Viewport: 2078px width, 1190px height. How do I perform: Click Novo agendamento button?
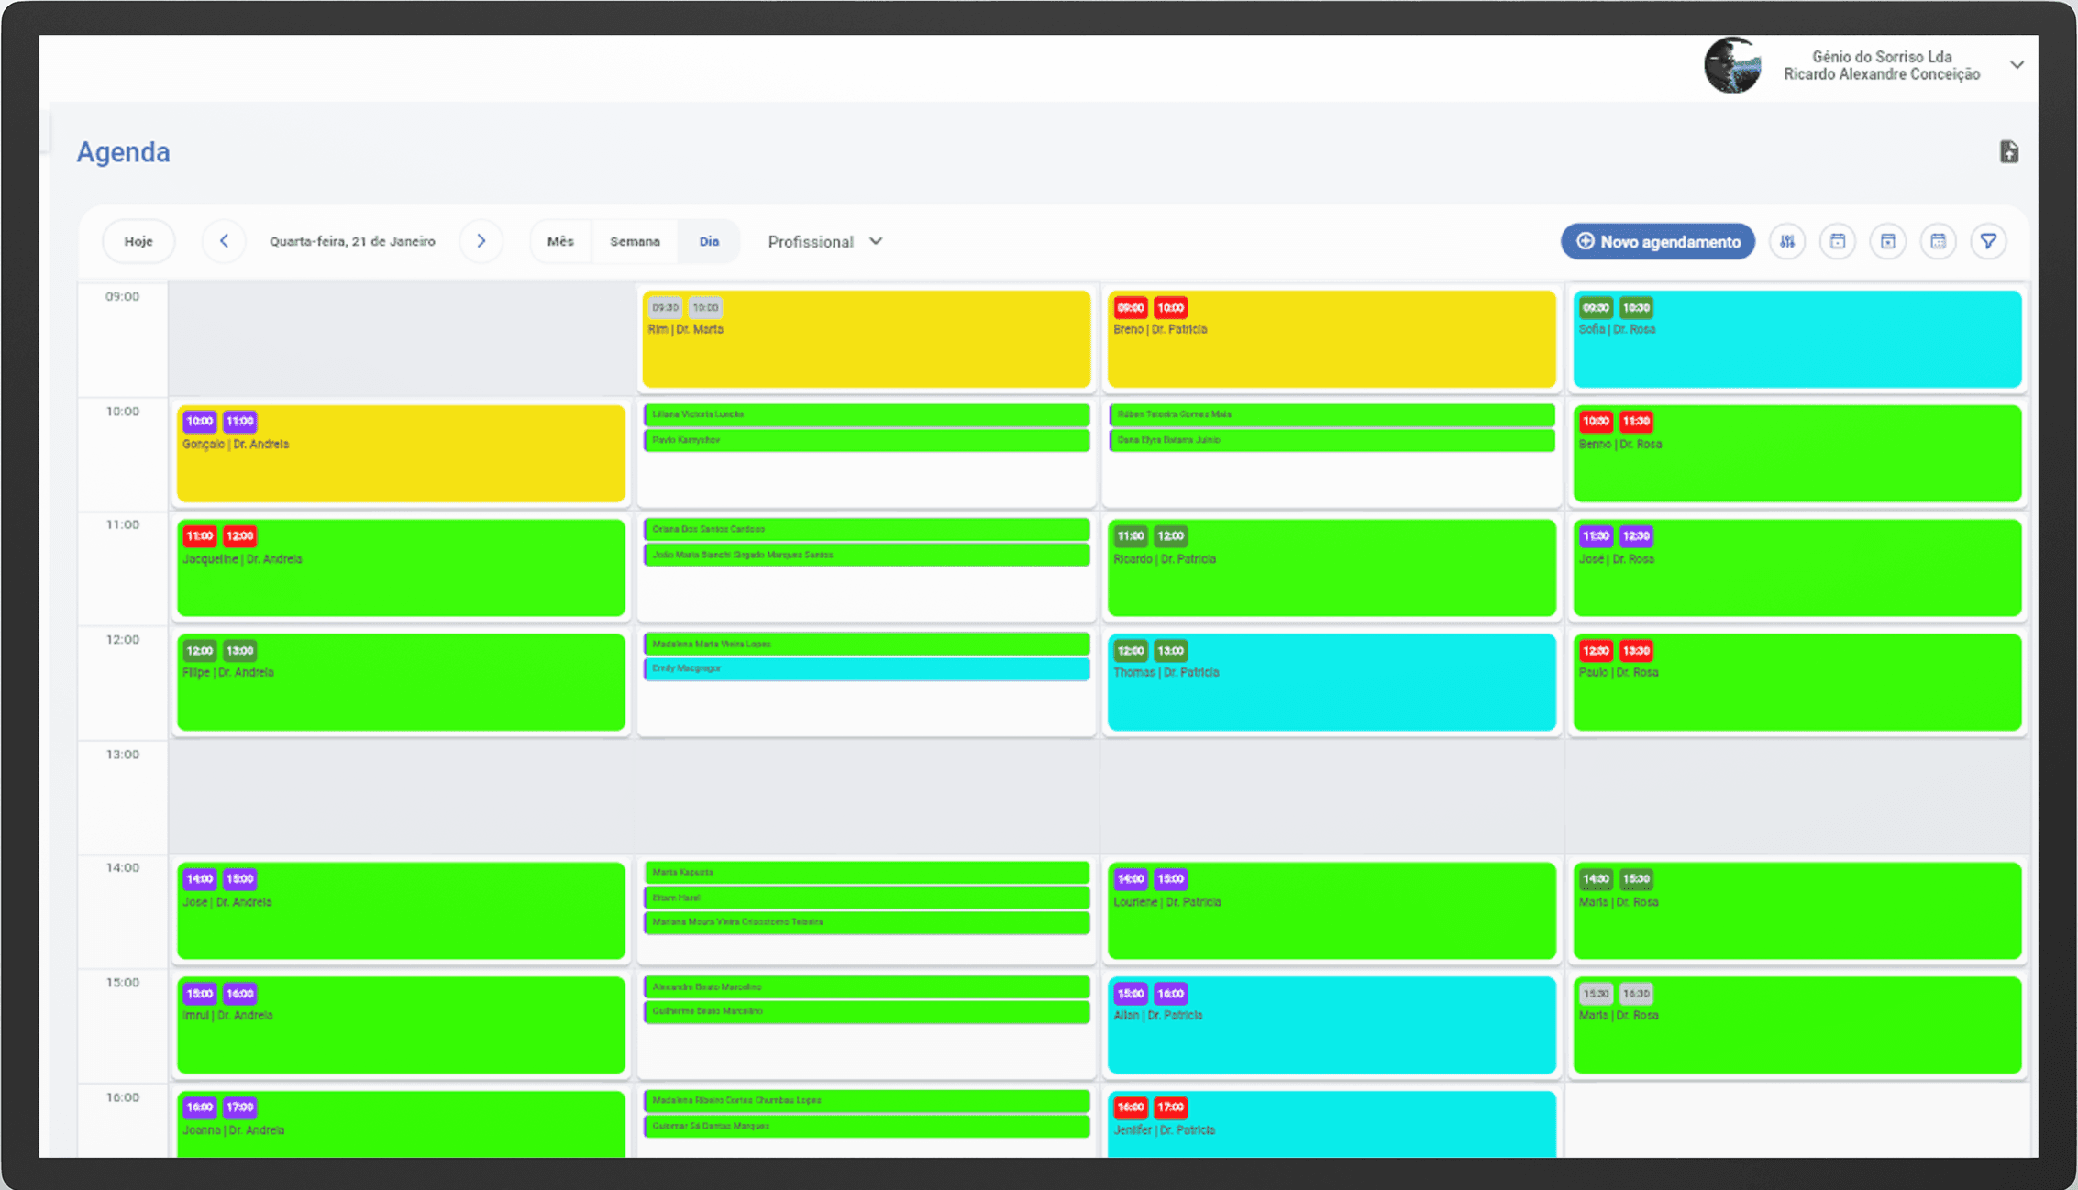[1657, 241]
